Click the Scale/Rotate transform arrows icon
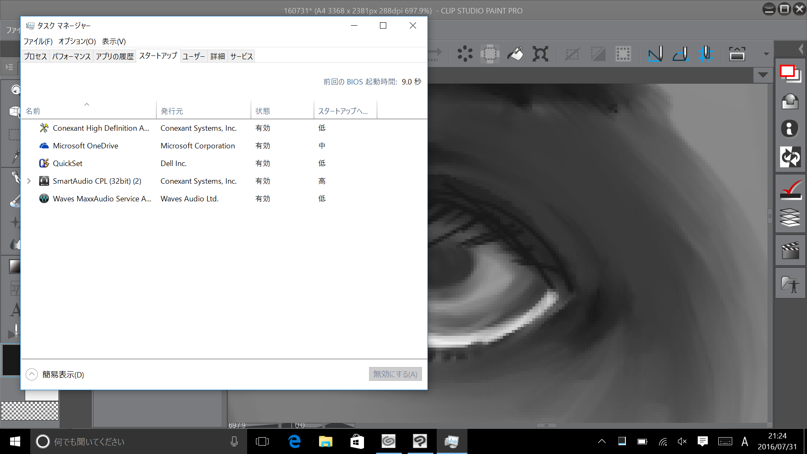The height and width of the screenshot is (454, 807). [541, 54]
